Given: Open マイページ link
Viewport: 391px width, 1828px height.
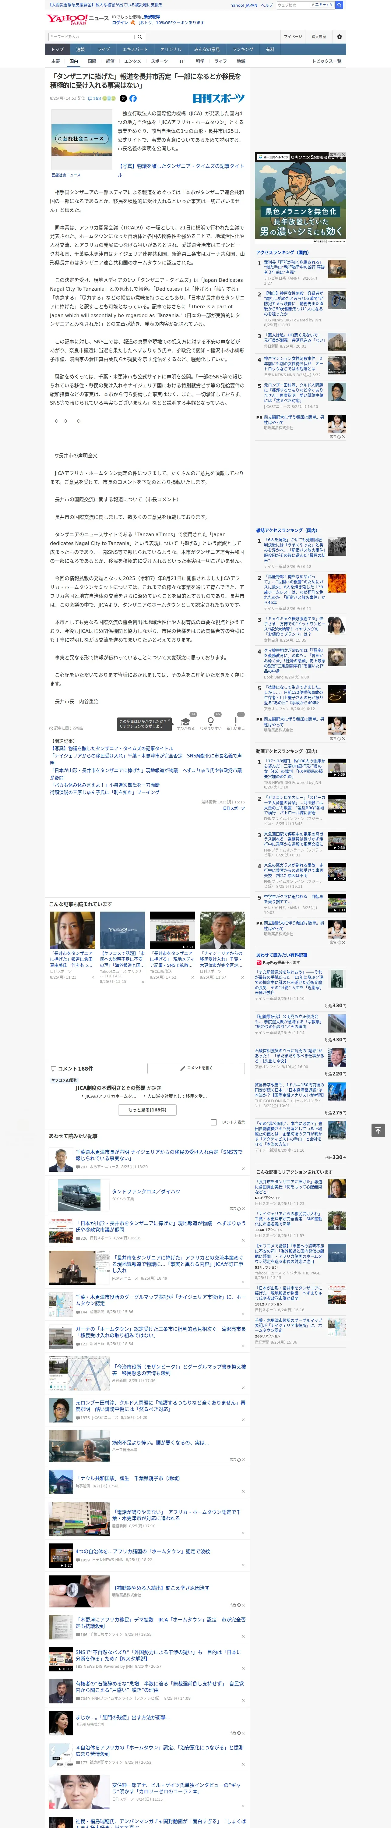Looking at the screenshot, I should (293, 37).
